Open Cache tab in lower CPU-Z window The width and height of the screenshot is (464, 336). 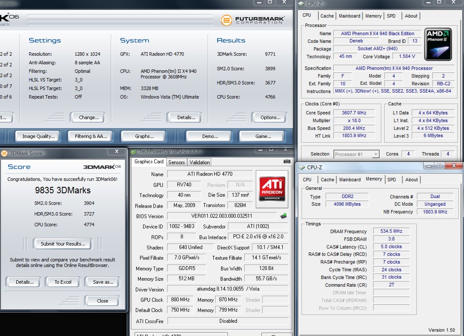pyautogui.click(x=327, y=180)
